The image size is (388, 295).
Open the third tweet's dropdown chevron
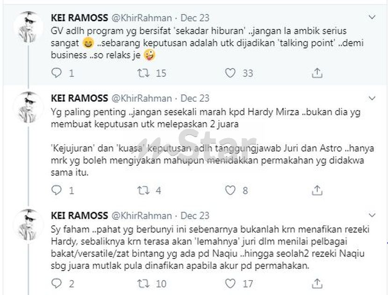(x=372, y=215)
